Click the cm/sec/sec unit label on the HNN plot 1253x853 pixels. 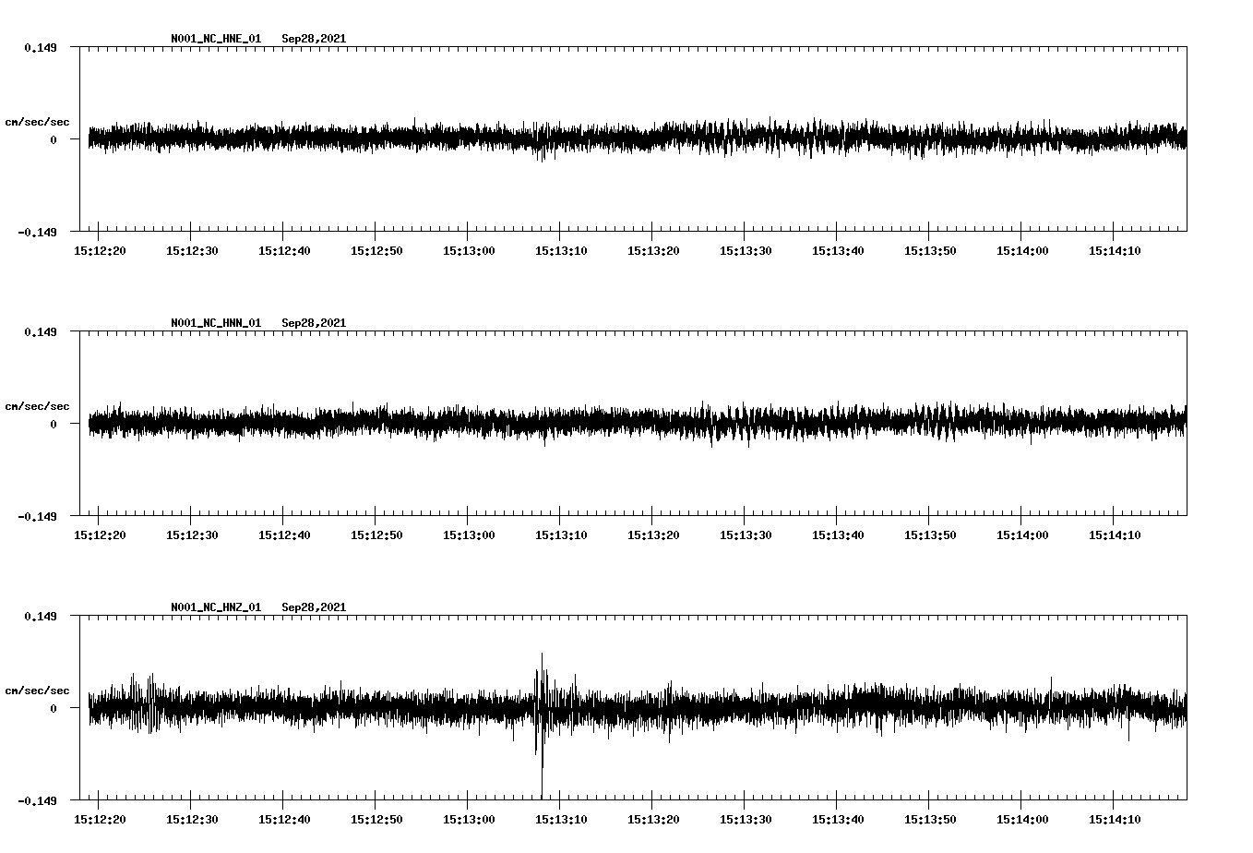click(37, 406)
